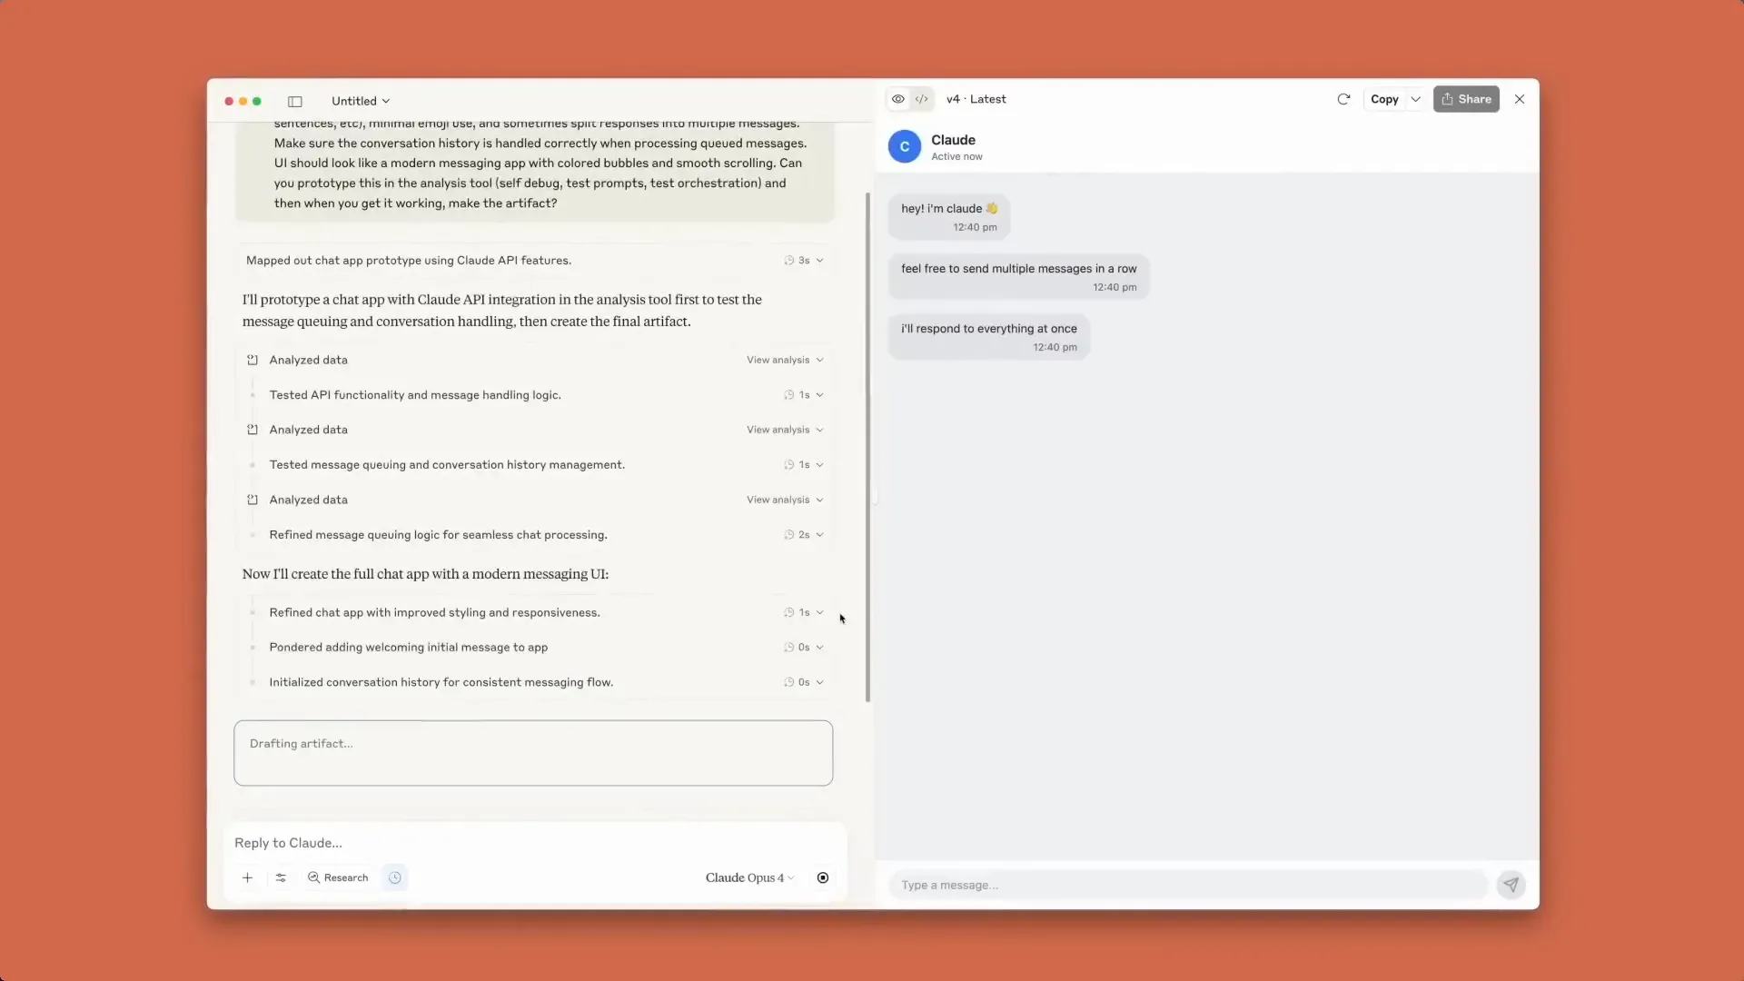The image size is (1744, 981).
Task: Click the 'feel free to send multiple messages' bubble
Action: tap(1018, 277)
